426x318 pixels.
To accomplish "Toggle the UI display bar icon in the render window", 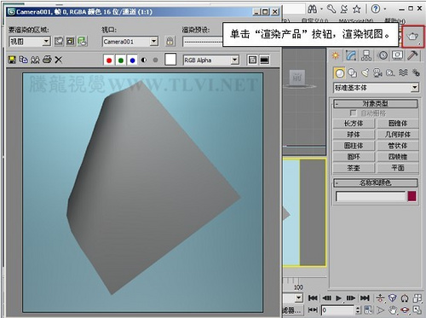I will pos(264,60).
